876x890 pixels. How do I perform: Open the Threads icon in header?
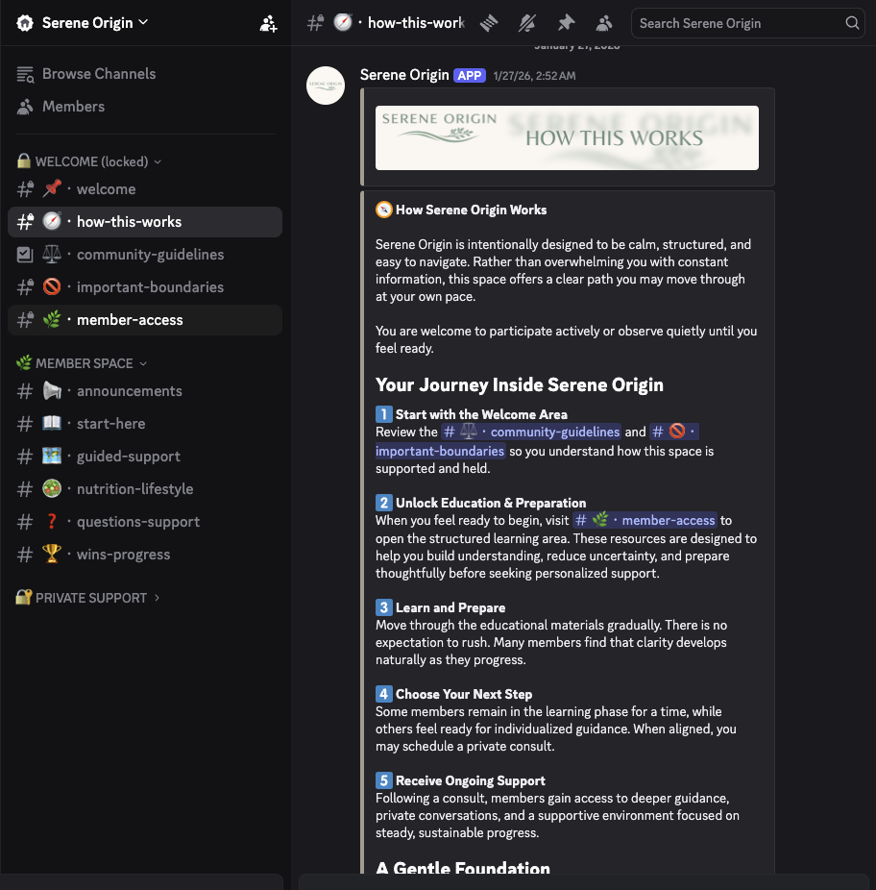(490, 23)
